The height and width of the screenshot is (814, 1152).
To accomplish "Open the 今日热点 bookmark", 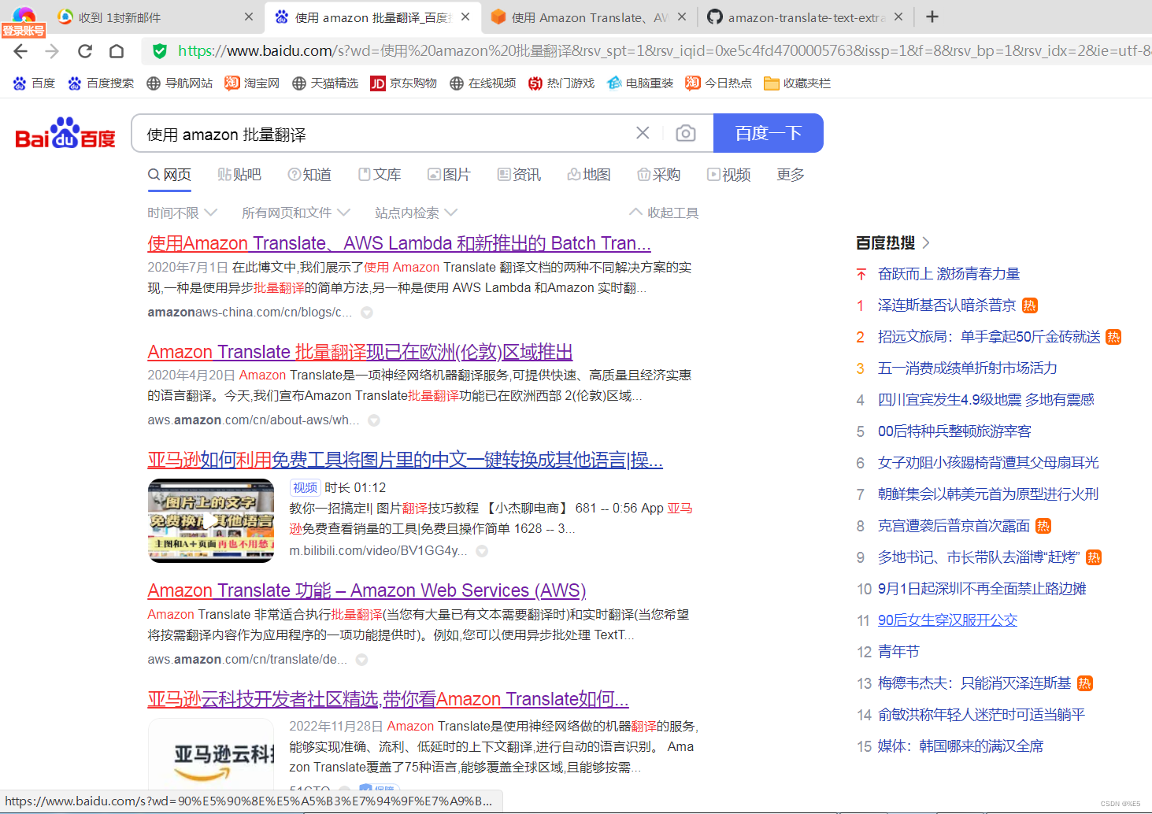I will pyautogui.click(x=719, y=83).
